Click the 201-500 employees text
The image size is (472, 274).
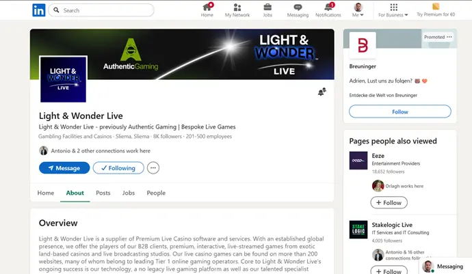(x=209, y=136)
